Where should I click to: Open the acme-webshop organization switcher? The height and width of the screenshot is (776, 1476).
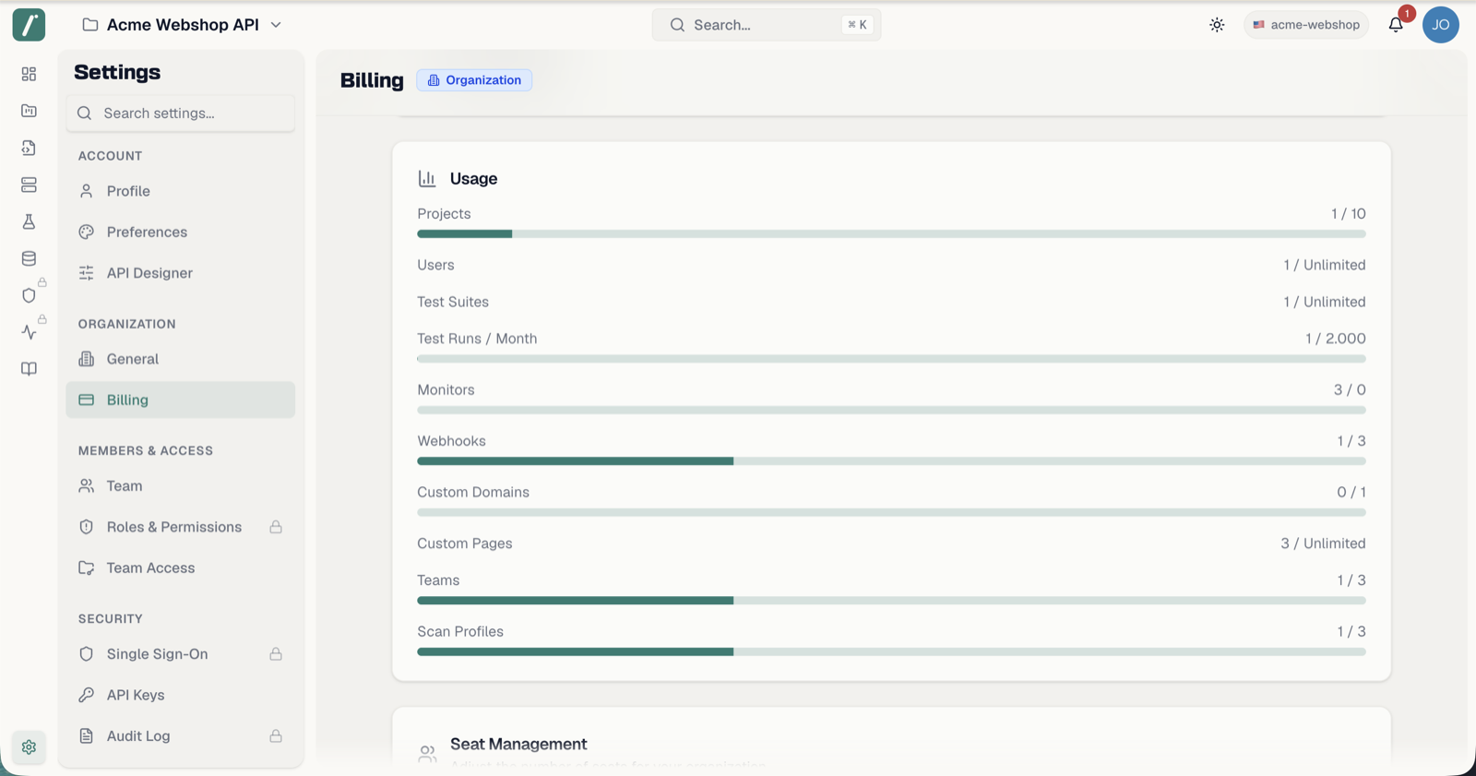1306,25
